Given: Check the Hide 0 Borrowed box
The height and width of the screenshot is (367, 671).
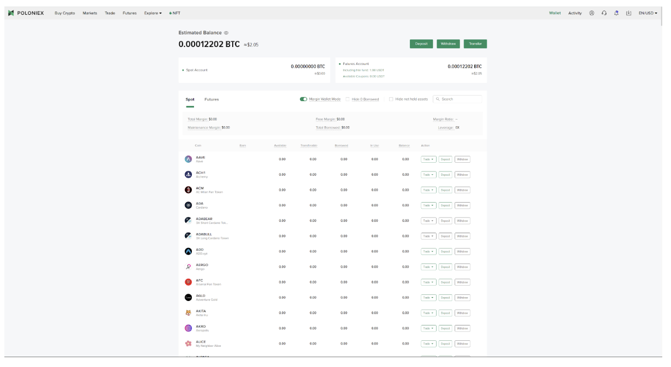Looking at the screenshot, I should (348, 99).
